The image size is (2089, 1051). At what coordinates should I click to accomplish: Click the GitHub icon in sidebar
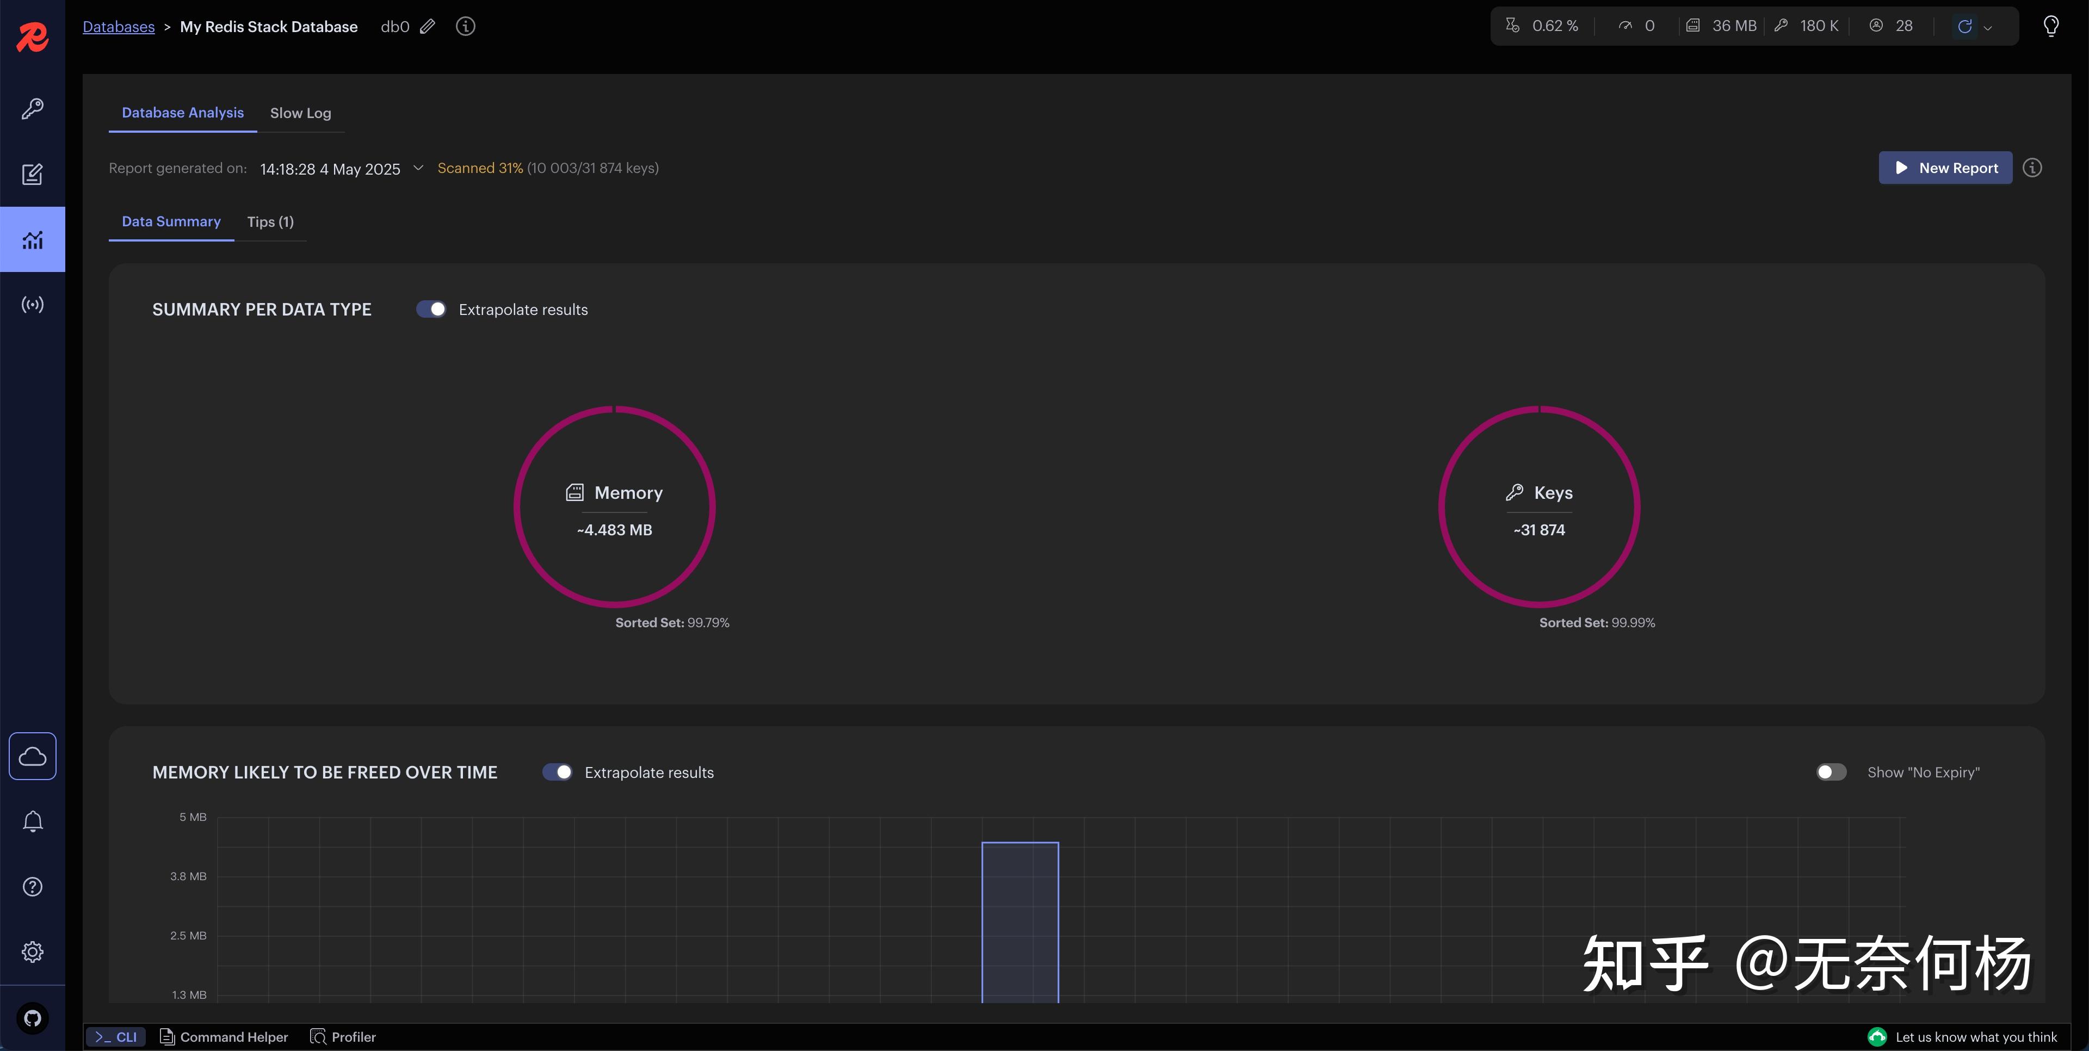pos(33,1018)
